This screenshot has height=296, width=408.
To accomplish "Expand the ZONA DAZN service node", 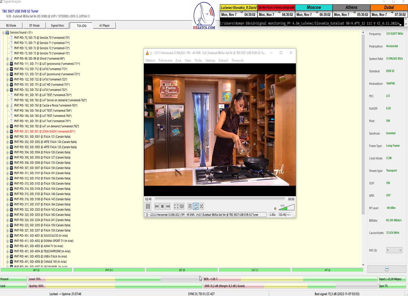I will 7,131.
